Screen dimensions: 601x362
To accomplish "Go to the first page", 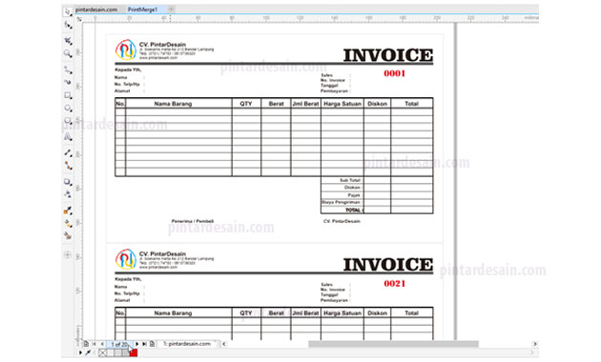I will pyautogui.click(x=94, y=344).
